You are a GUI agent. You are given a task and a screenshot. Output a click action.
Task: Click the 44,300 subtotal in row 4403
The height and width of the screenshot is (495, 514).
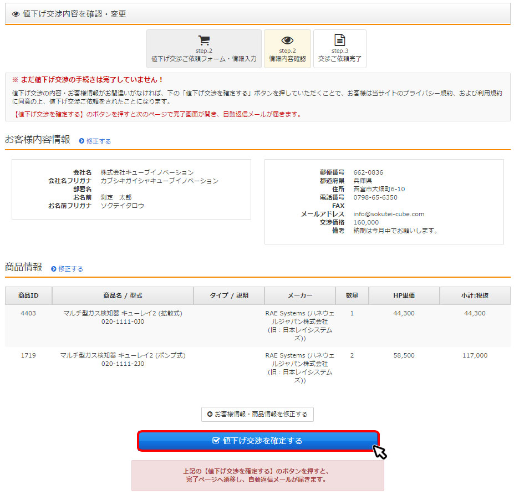click(x=475, y=313)
